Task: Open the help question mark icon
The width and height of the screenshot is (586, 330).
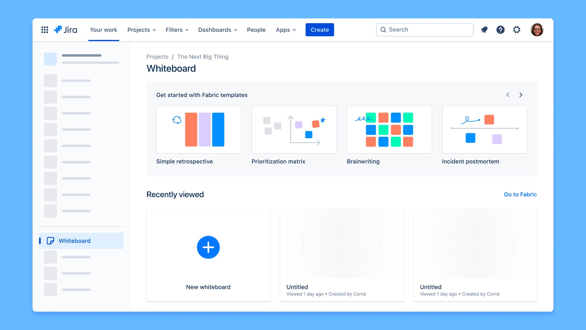Action: [500, 30]
